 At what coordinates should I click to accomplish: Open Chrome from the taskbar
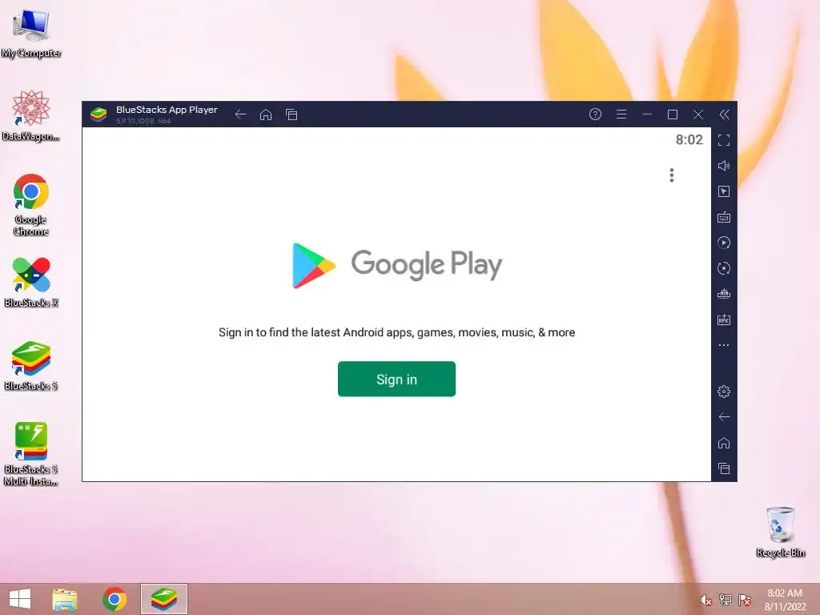115,599
